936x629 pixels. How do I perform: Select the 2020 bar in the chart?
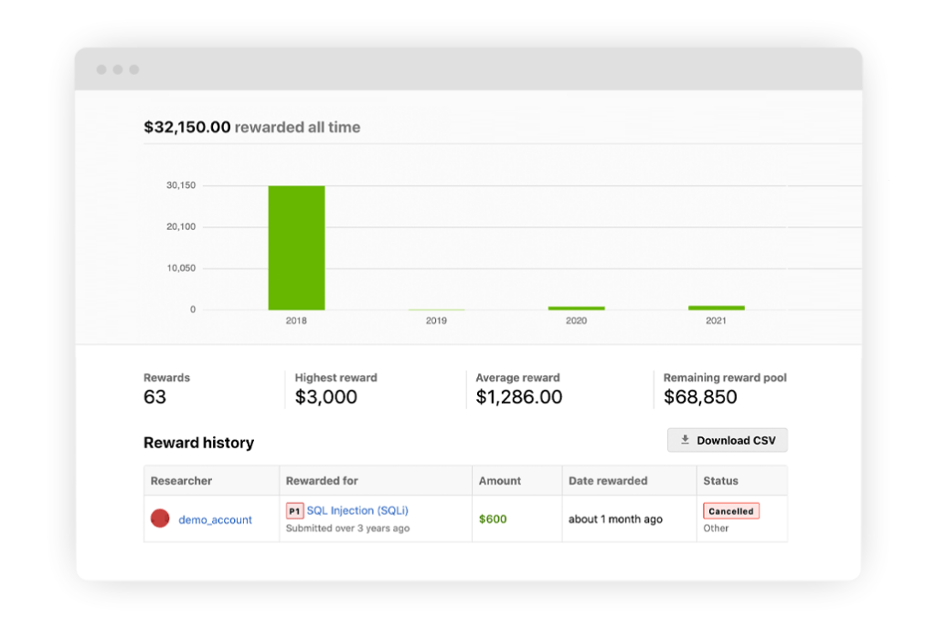pyautogui.click(x=576, y=308)
